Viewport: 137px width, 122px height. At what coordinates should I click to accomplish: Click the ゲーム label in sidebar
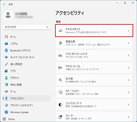[x=13, y=92]
